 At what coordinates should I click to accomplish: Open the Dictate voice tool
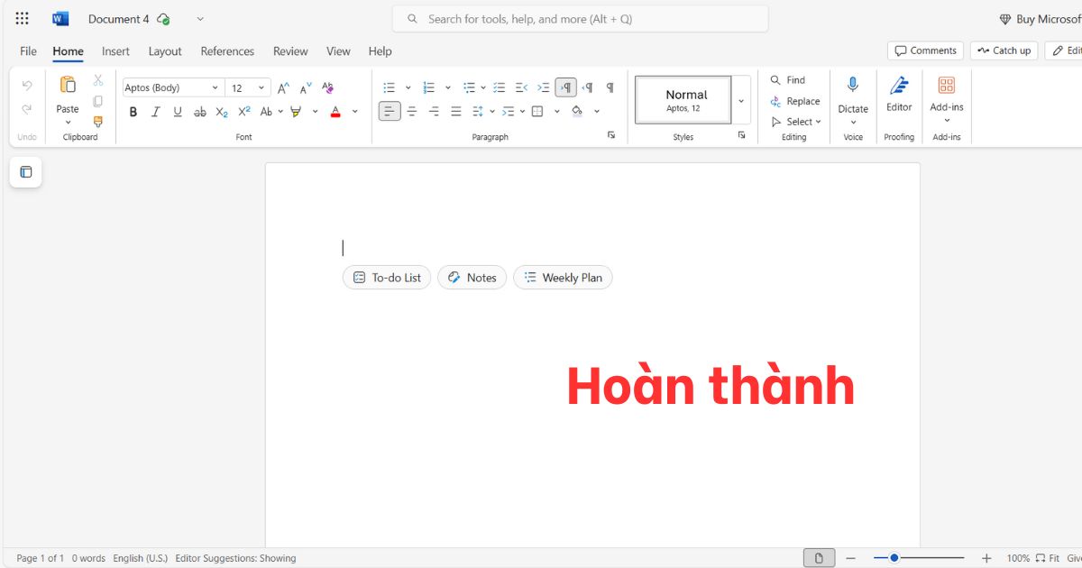point(853,95)
